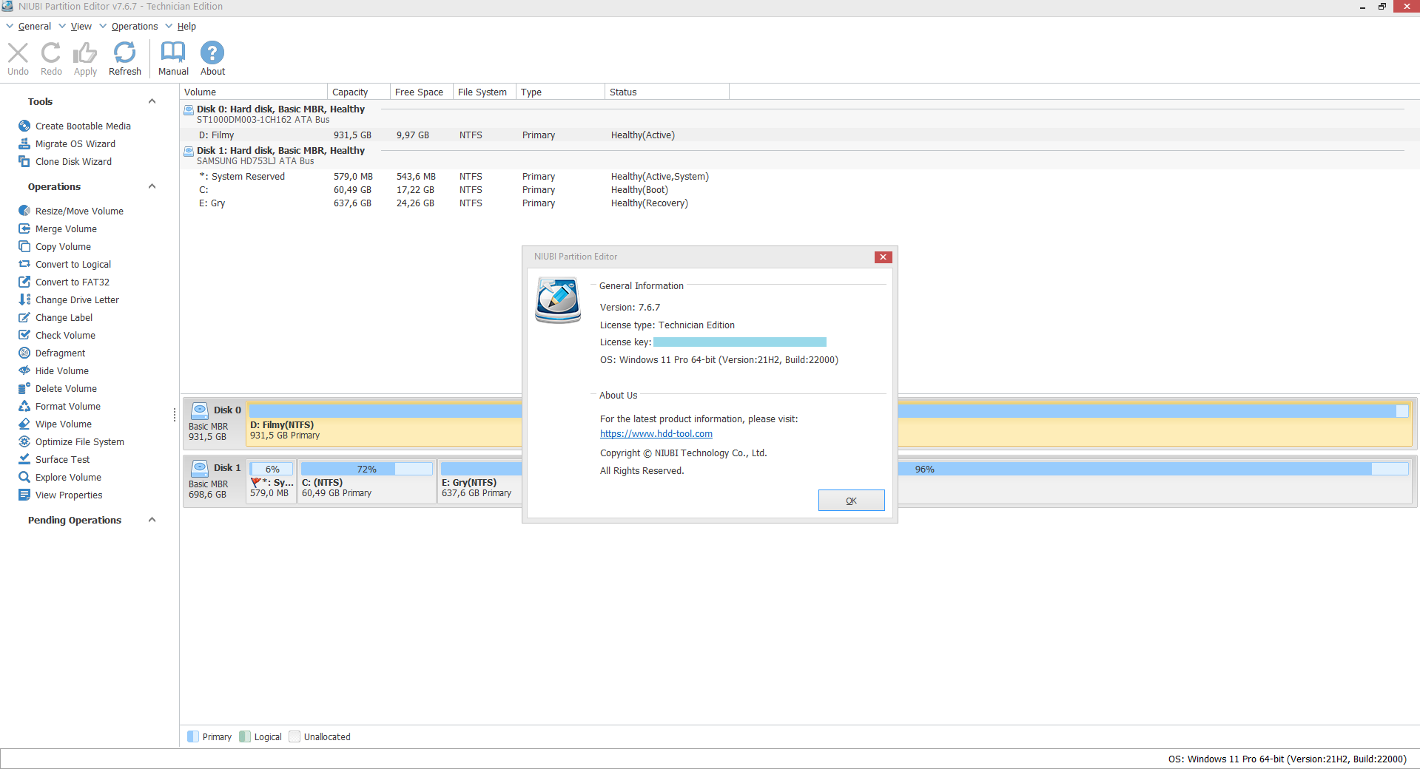Click the Change Label icon

(x=24, y=317)
